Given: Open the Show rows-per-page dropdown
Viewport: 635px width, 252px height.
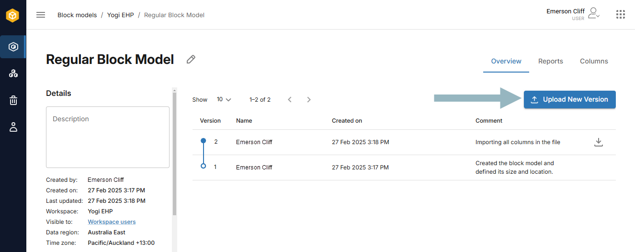Looking at the screenshot, I should (x=224, y=100).
